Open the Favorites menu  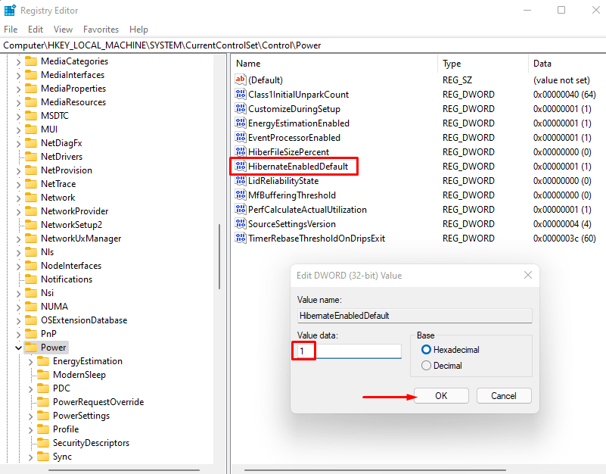101,30
